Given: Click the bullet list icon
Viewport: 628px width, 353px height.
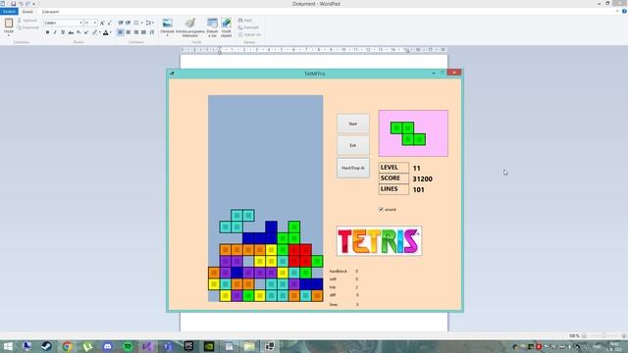Looking at the screenshot, I should coord(136,23).
